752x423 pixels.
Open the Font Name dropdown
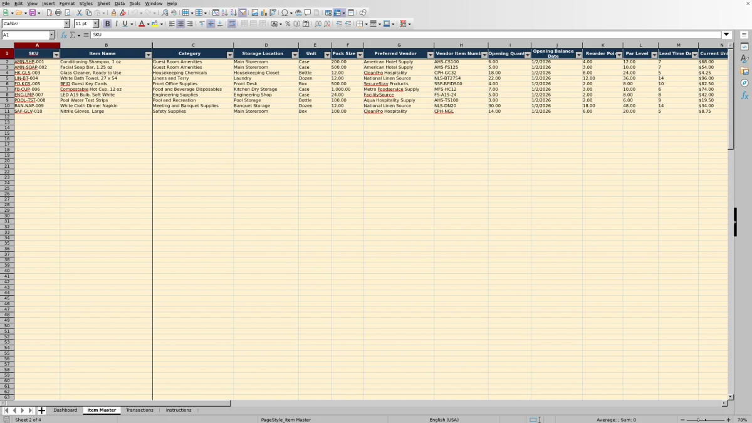coord(66,24)
